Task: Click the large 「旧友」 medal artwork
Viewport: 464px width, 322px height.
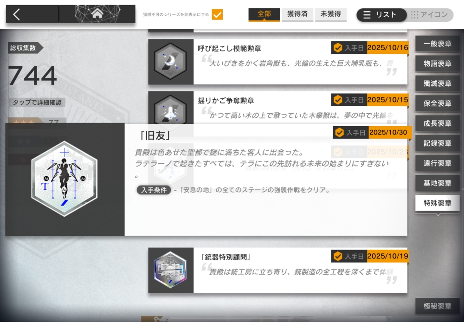Action: click(64, 179)
